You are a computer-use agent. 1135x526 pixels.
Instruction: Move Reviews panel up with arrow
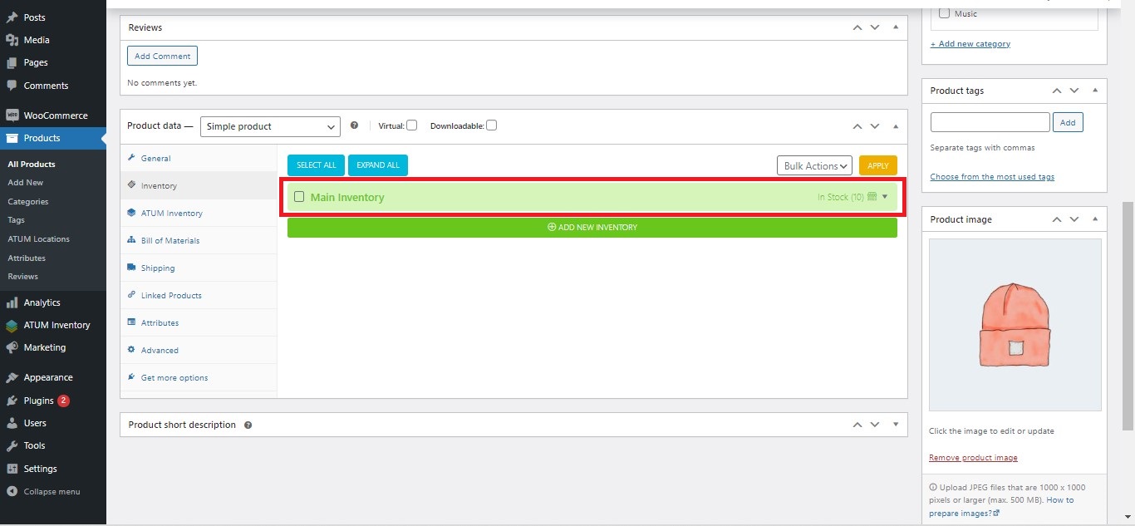point(857,27)
